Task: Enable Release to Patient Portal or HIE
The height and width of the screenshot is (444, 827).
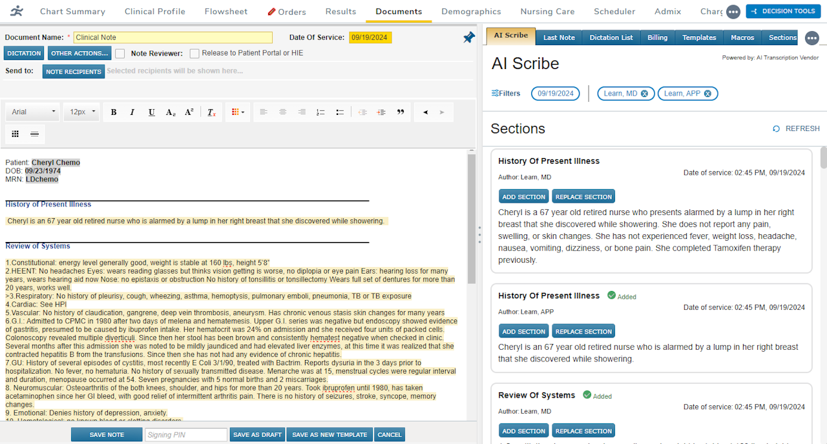Action: (194, 53)
